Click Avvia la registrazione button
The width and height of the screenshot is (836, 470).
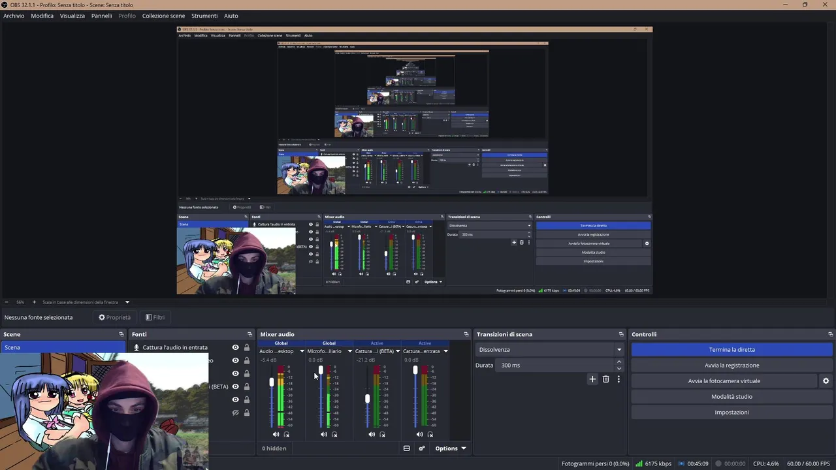click(x=731, y=365)
